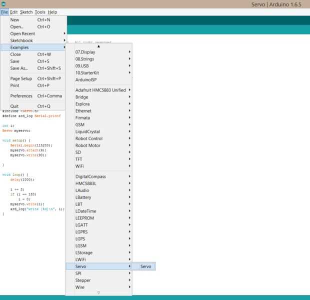Choose Close from File menu
The height and width of the screenshot is (300, 310).
(33, 54)
